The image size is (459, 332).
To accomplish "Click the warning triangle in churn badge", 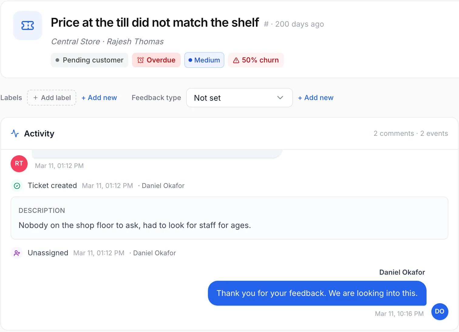I will point(236,60).
